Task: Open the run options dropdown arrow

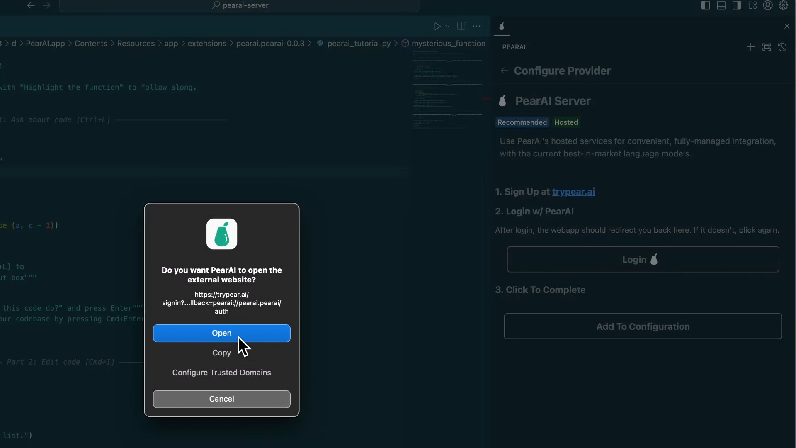Action: coord(447,26)
